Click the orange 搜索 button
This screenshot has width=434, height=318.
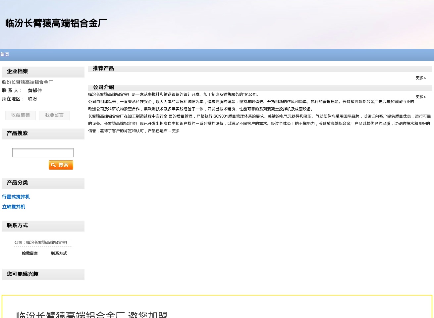(x=61, y=165)
